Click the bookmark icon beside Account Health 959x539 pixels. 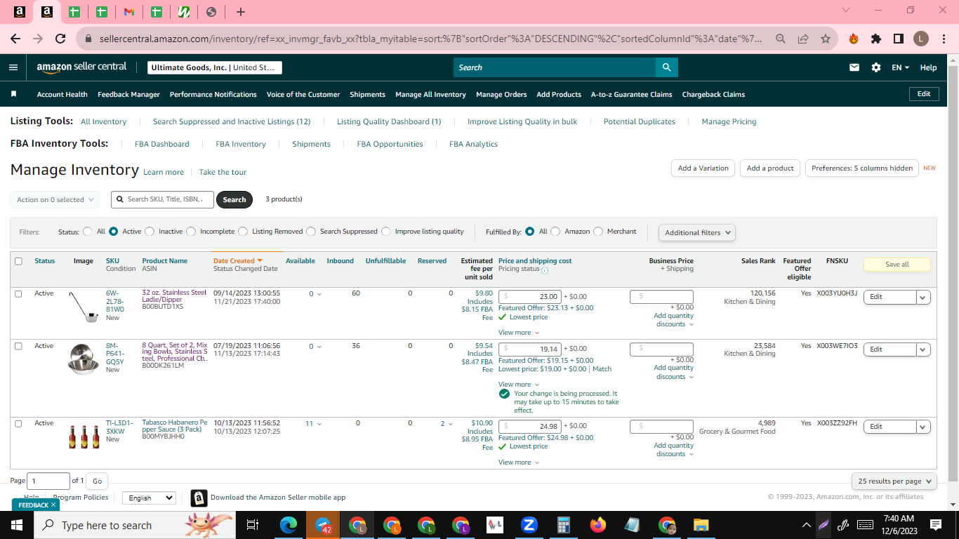tap(13, 94)
